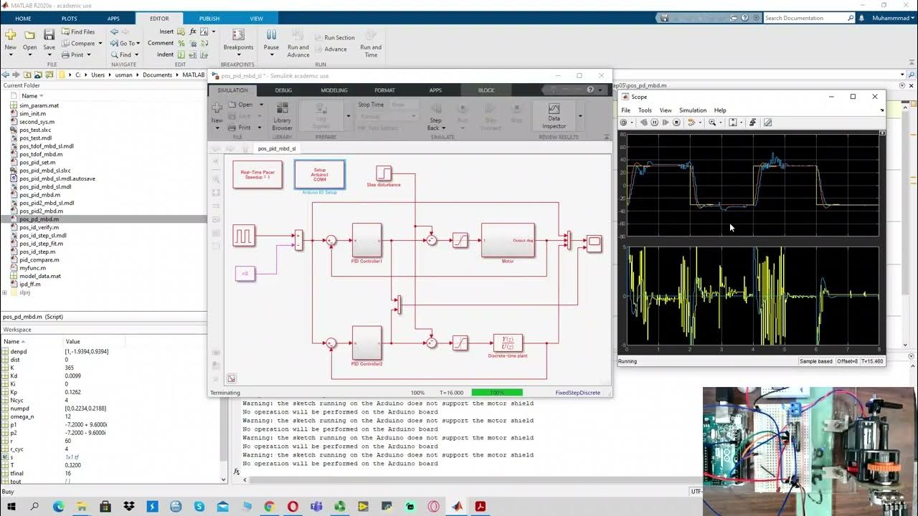Screen dimensions: 918x516
Task: Select workspace variable Kp
Action: click(x=14, y=392)
